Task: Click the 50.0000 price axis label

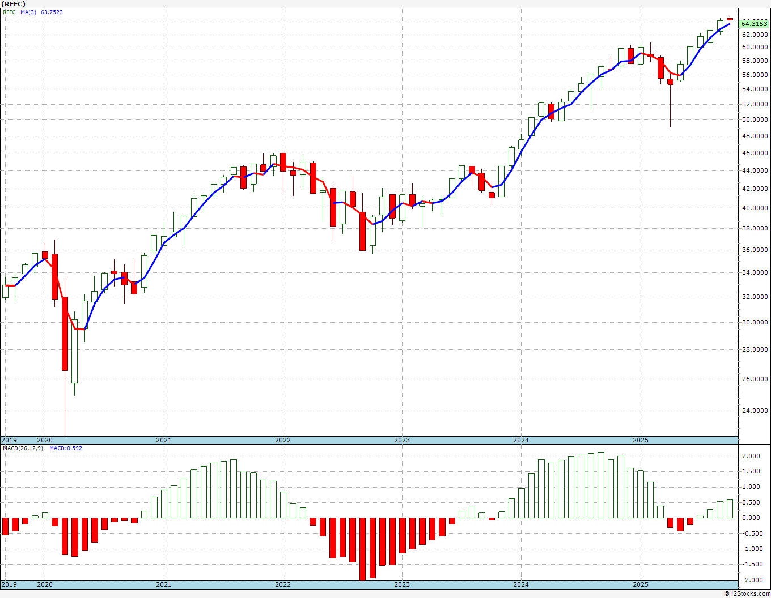Action: (755, 119)
